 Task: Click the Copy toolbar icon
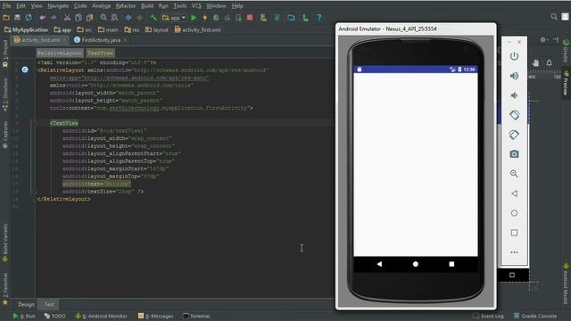click(79, 18)
